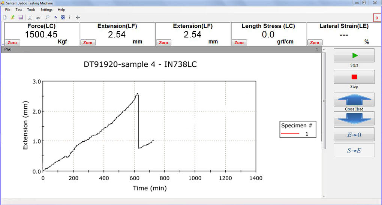
Task: Open the Tools menu
Action: 31,9
